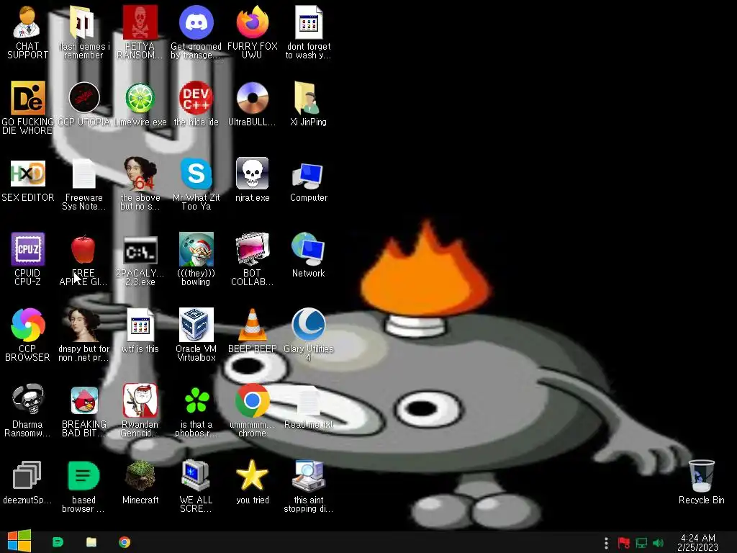Viewport: 737px width, 553px height.
Task: Open the network status tray icon
Action: click(641, 543)
